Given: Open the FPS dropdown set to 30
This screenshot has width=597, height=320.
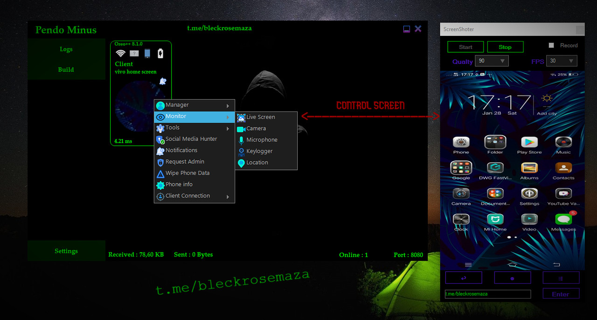Looking at the screenshot, I should [562, 61].
